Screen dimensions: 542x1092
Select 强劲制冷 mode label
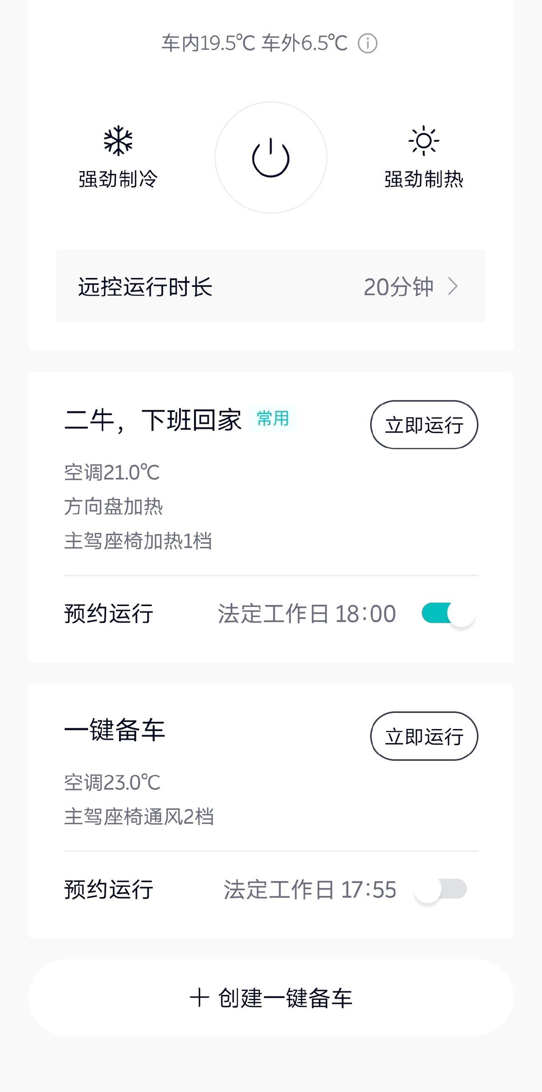point(118,179)
